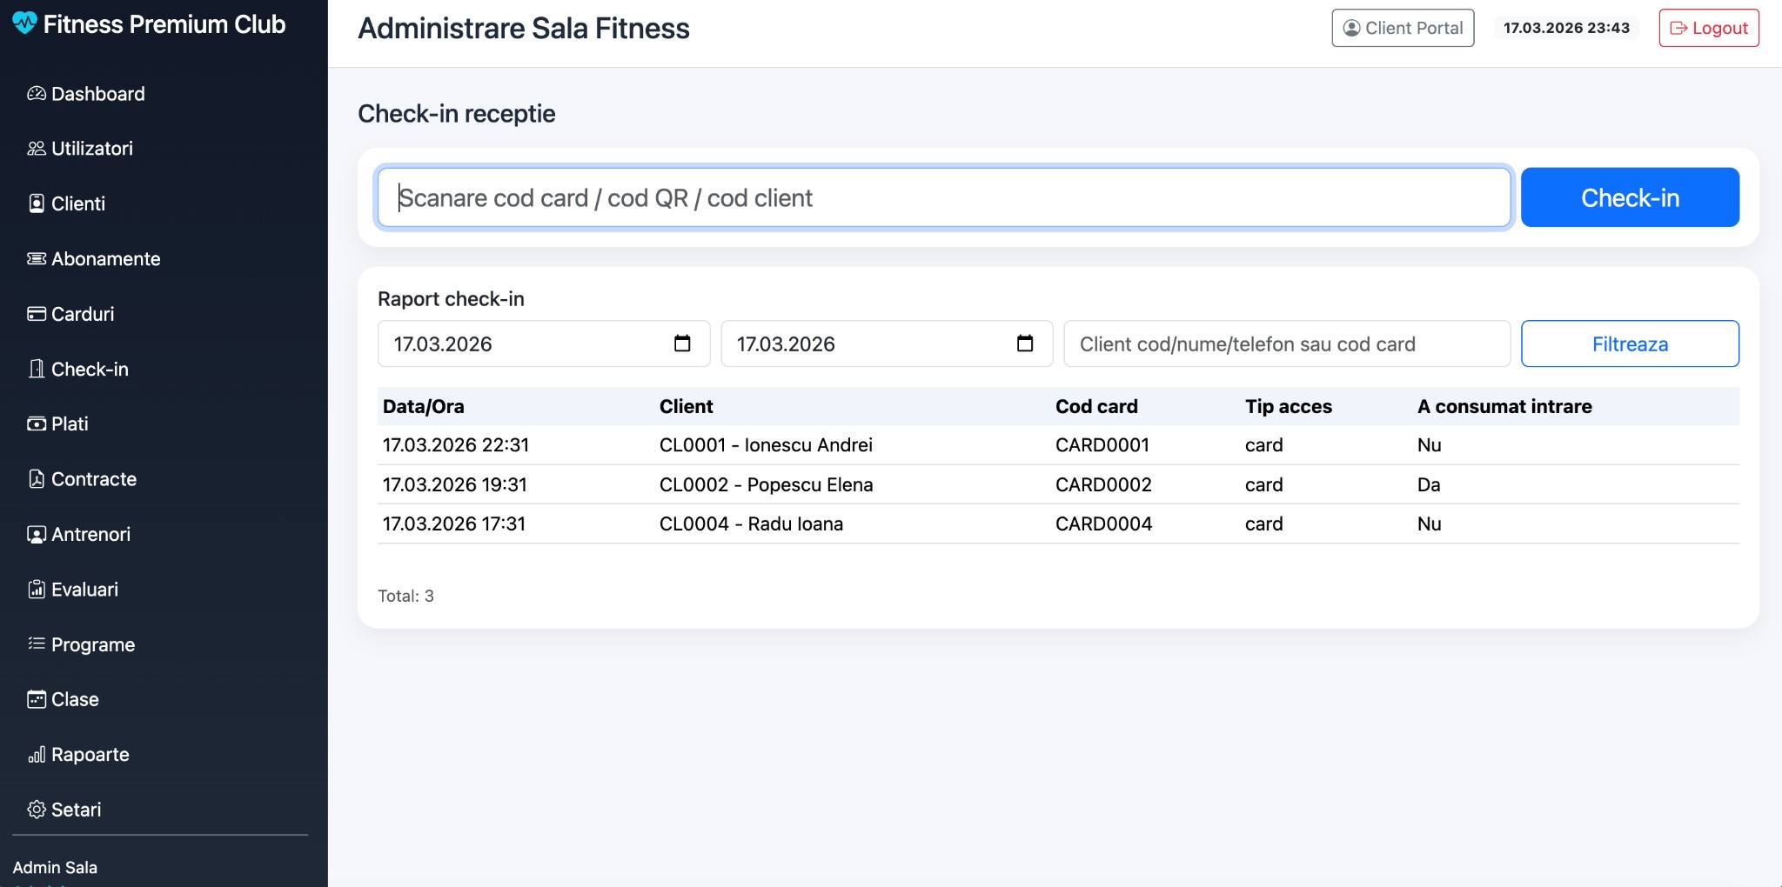
Task: Click the Setari gear icon
Action: 37,810
